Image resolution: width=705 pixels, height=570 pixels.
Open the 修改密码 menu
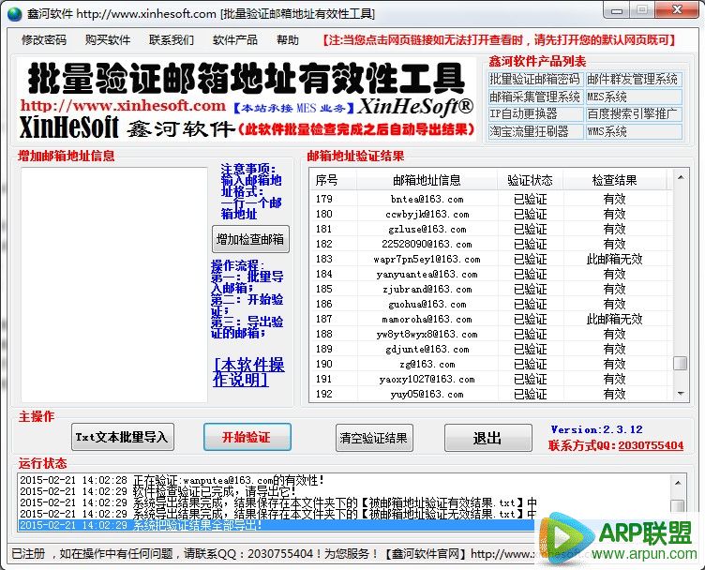(44, 40)
